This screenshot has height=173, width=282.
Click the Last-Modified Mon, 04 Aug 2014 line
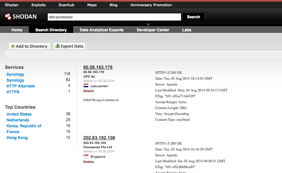click(x=191, y=90)
